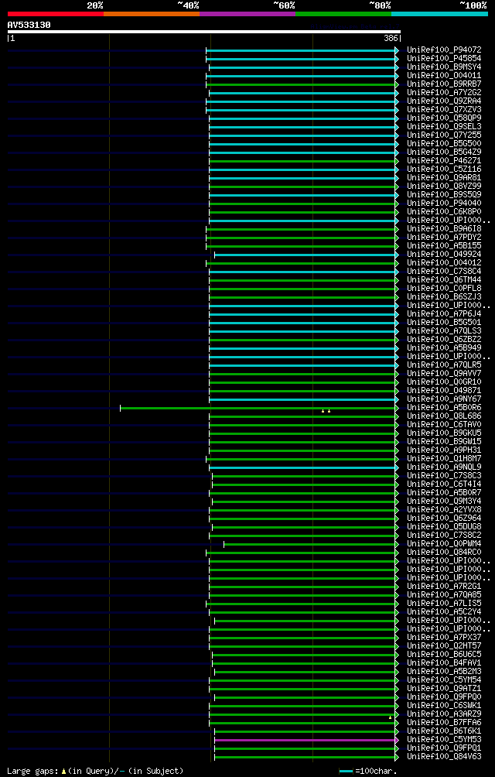The image size is (495, 777).
Task: Select hit label UniRef100_A7QLR5
Action: [444, 365]
